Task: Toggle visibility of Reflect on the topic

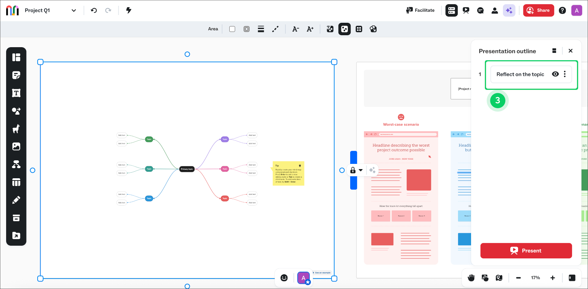Action: tap(555, 74)
